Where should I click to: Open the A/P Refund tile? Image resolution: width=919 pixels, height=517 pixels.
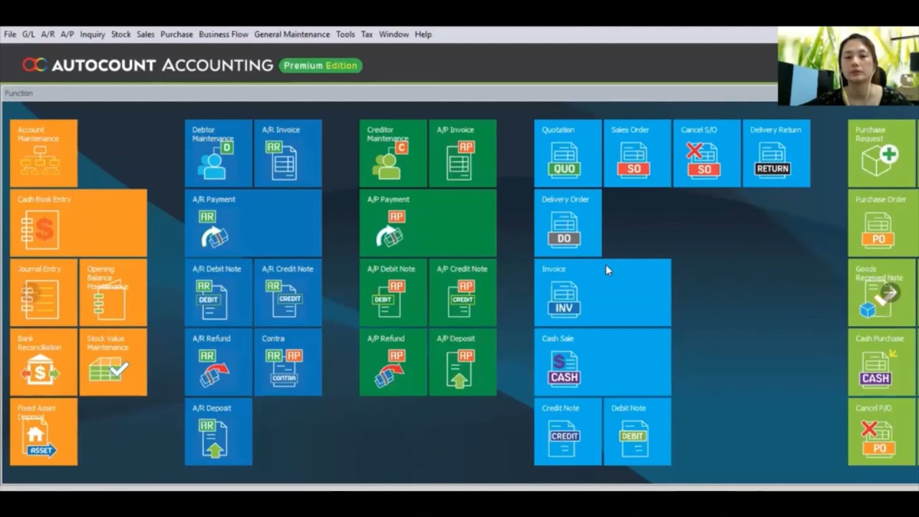tap(393, 362)
